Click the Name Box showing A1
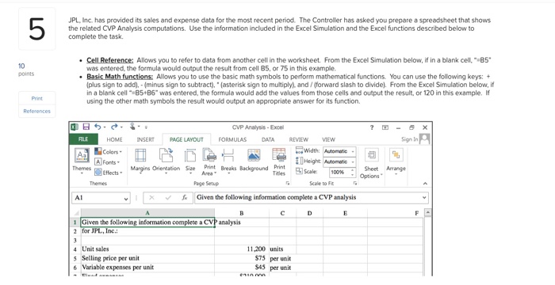The width and height of the screenshot is (555, 285). (101, 198)
